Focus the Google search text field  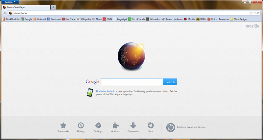pos(132,82)
